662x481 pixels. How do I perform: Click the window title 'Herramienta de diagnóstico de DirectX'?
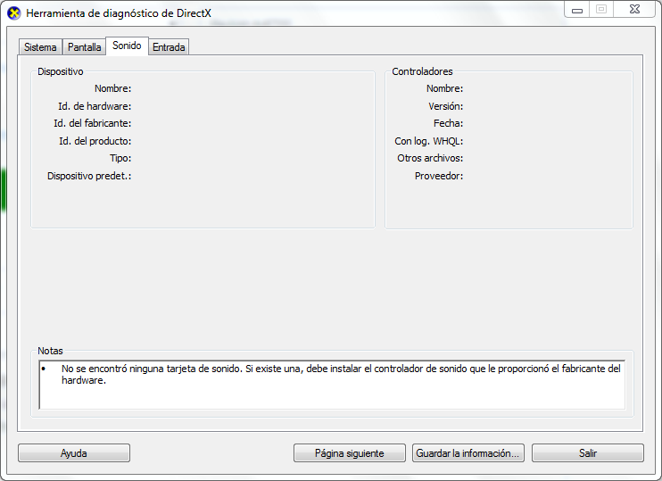click(119, 13)
